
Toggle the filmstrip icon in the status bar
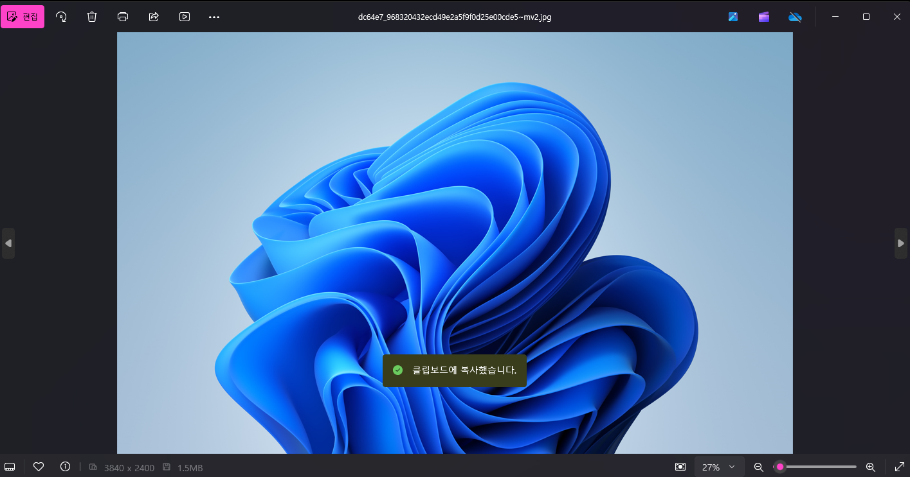click(x=10, y=467)
